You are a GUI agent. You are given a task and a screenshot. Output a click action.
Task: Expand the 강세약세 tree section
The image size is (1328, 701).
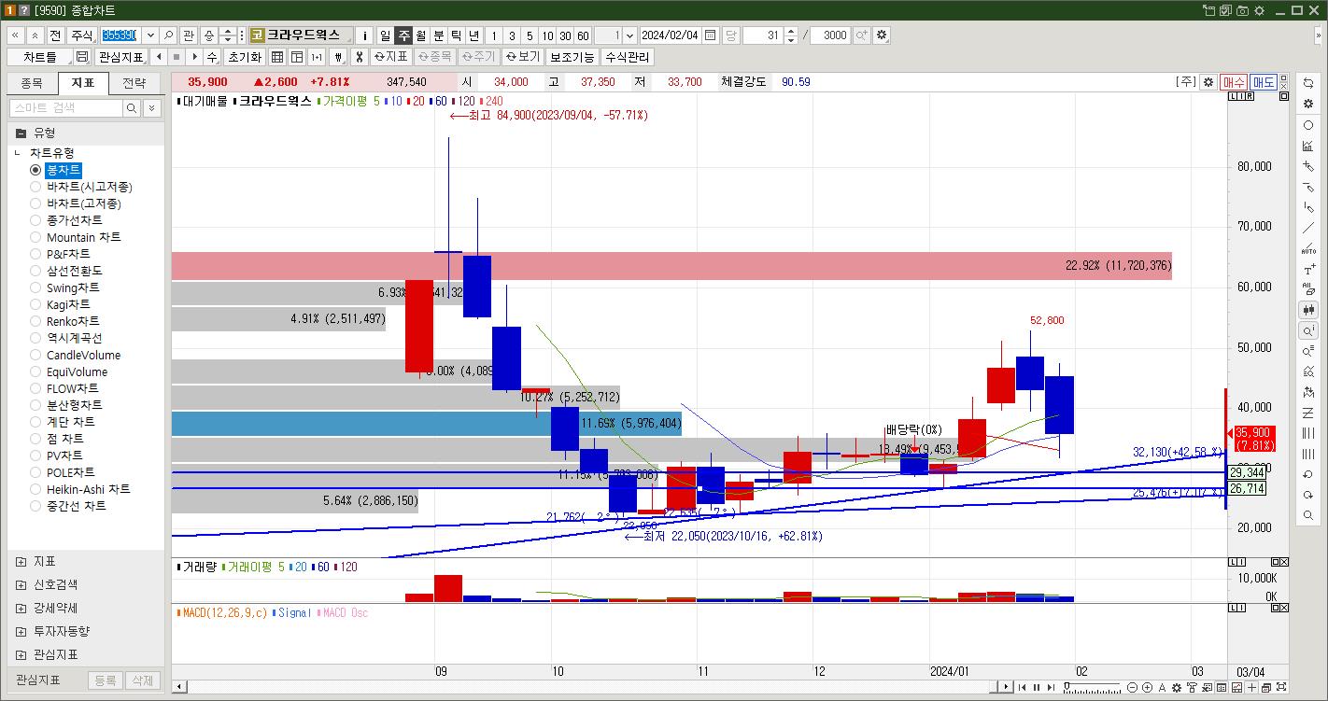21,609
